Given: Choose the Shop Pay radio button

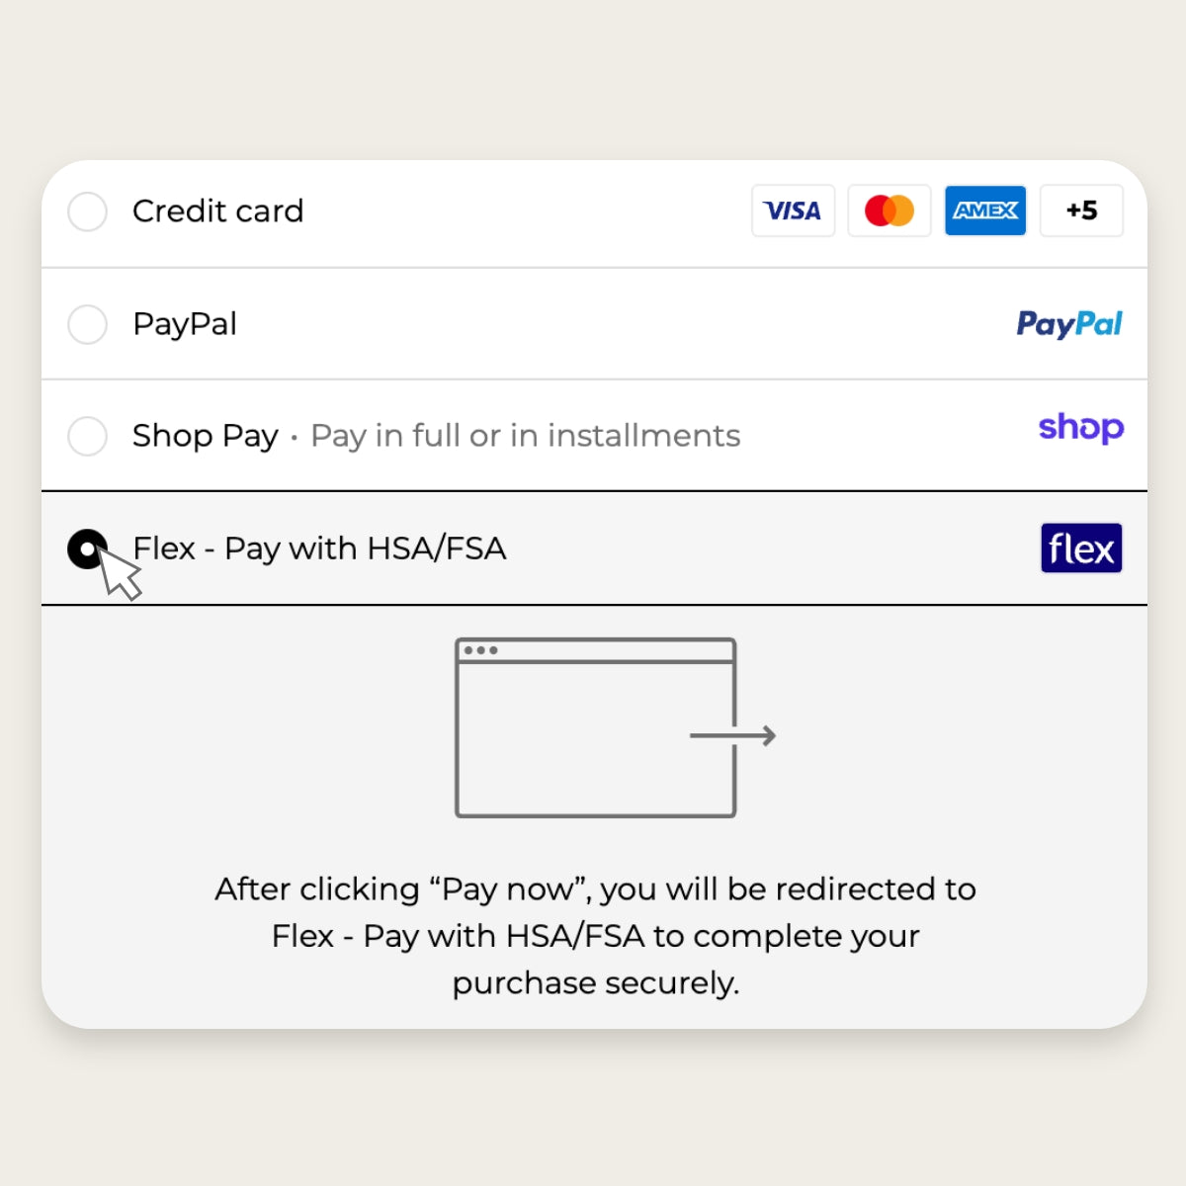Looking at the screenshot, I should tap(88, 436).
